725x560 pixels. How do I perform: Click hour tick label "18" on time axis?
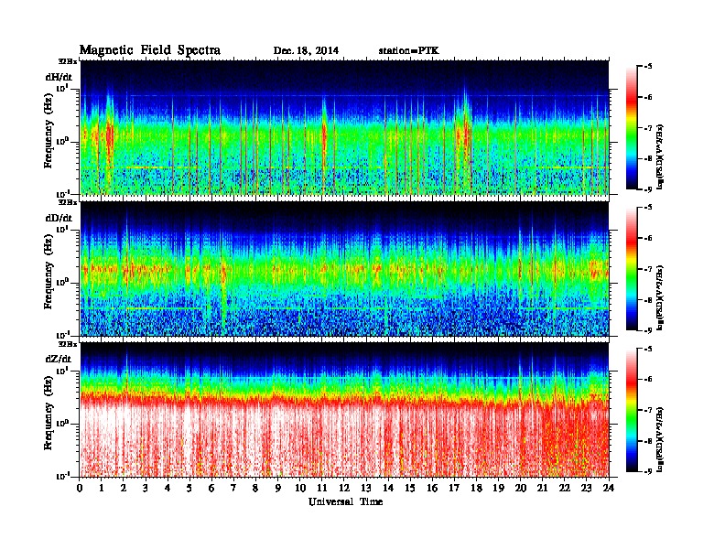(477, 488)
